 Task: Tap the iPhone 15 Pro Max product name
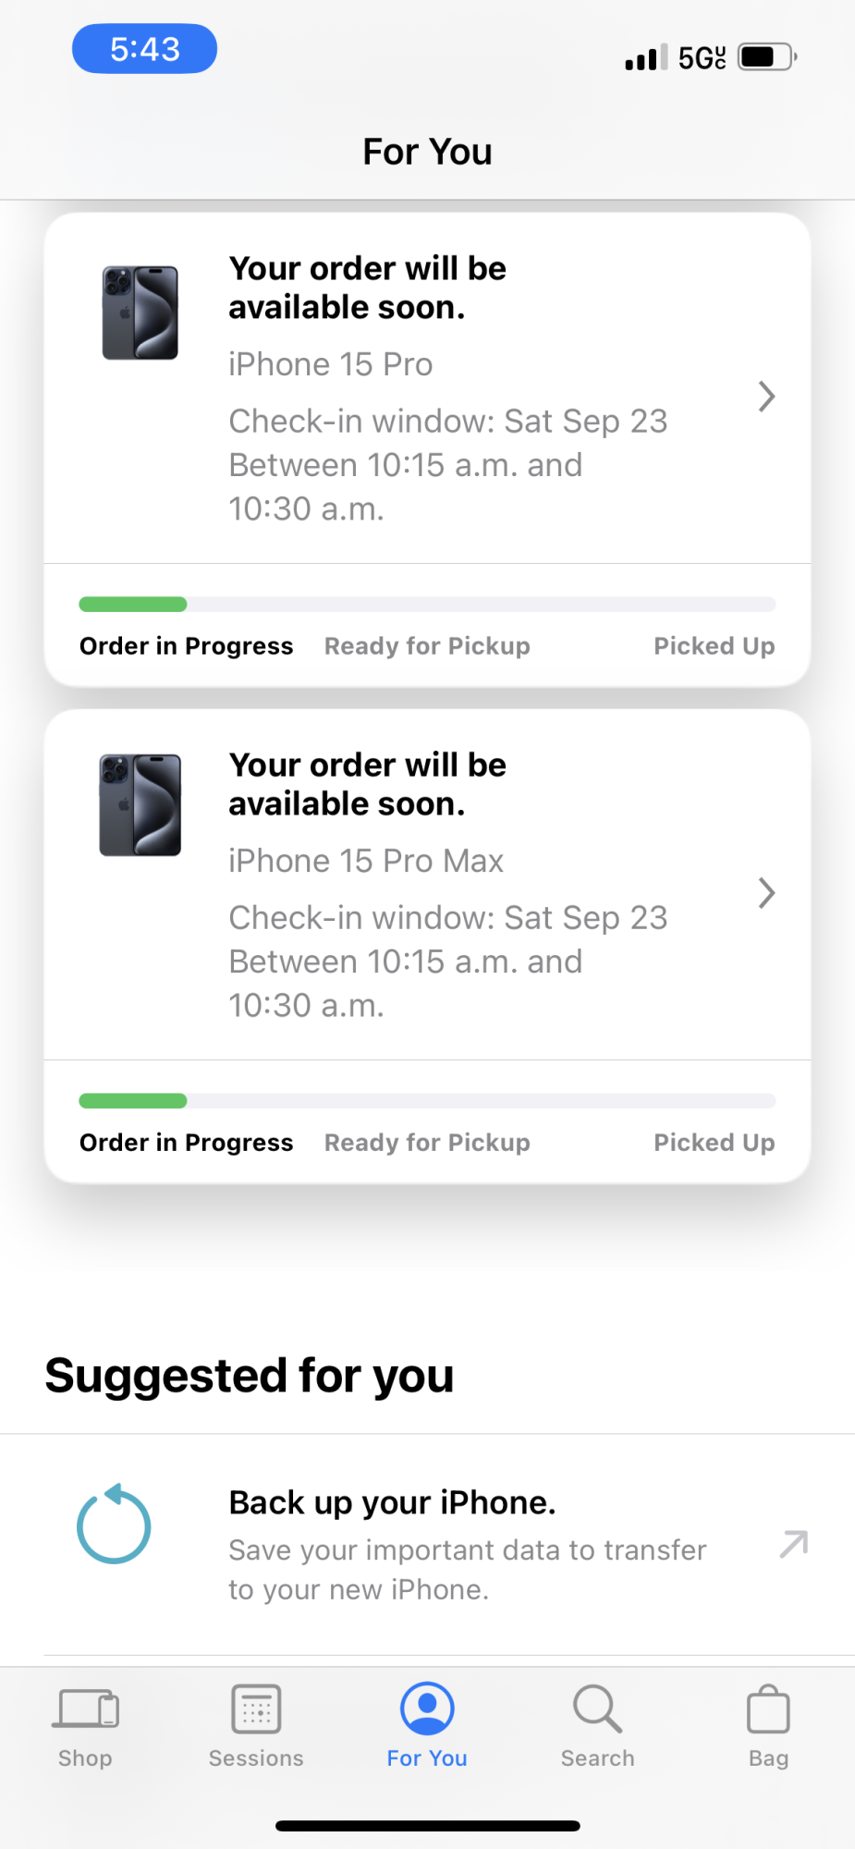(366, 861)
